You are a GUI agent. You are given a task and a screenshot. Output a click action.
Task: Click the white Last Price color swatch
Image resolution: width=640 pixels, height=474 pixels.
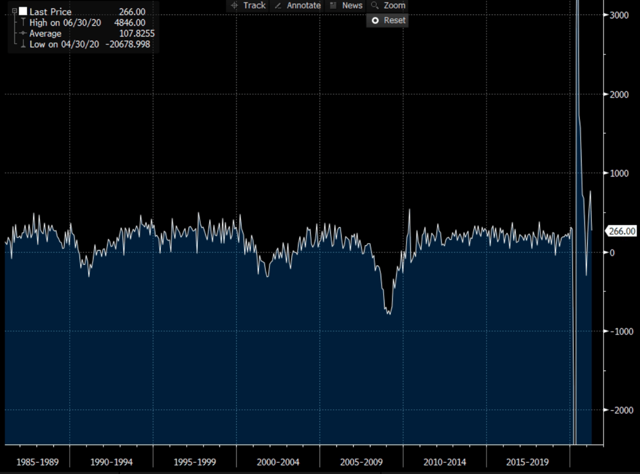coord(23,12)
